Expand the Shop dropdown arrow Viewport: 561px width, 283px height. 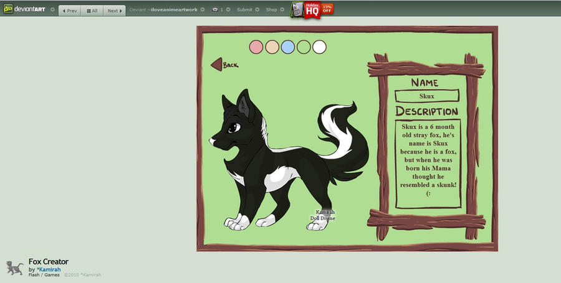pos(282,9)
